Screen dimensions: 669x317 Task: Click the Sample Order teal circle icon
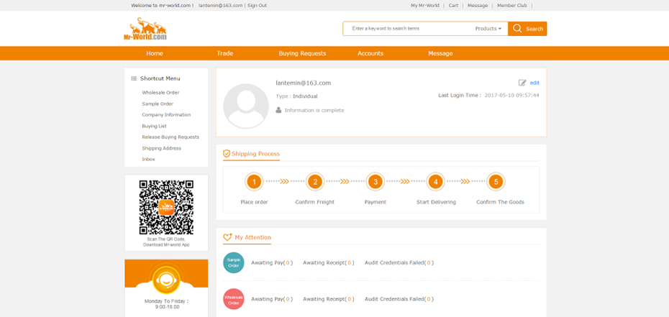point(234,263)
